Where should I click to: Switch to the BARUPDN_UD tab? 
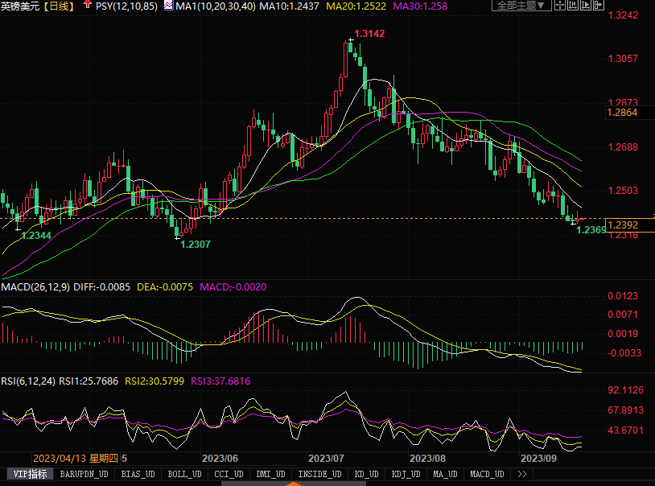coord(84,475)
